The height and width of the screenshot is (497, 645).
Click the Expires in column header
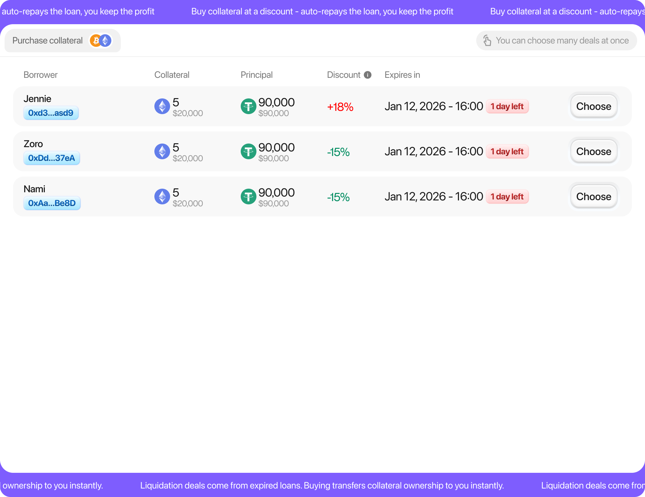click(402, 75)
